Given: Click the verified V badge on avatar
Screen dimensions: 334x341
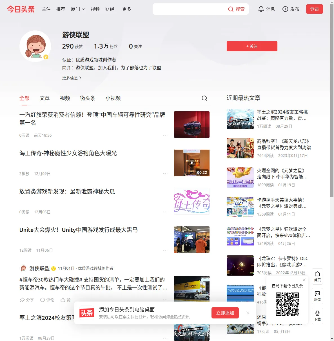Looking at the screenshot, I should (x=46, y=57).
